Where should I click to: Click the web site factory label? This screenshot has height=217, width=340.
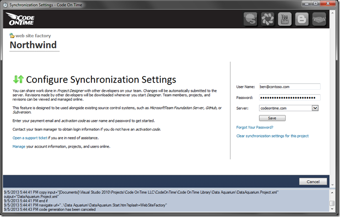(33, 36)
